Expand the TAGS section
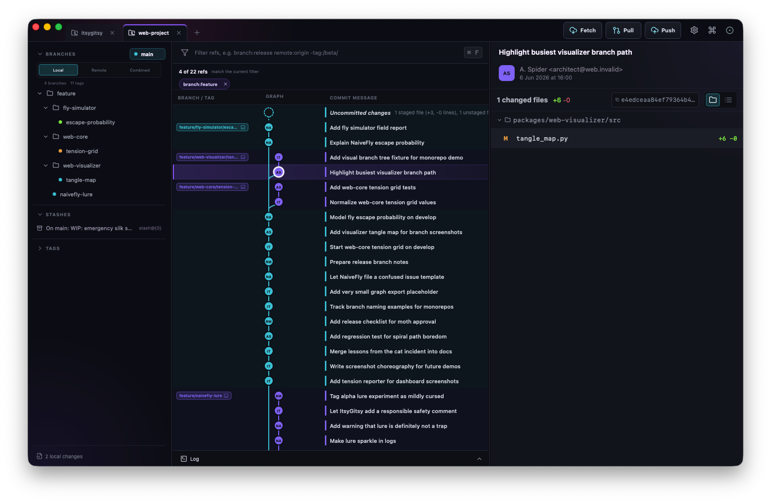771x503 pixels. tap(40, 248)
